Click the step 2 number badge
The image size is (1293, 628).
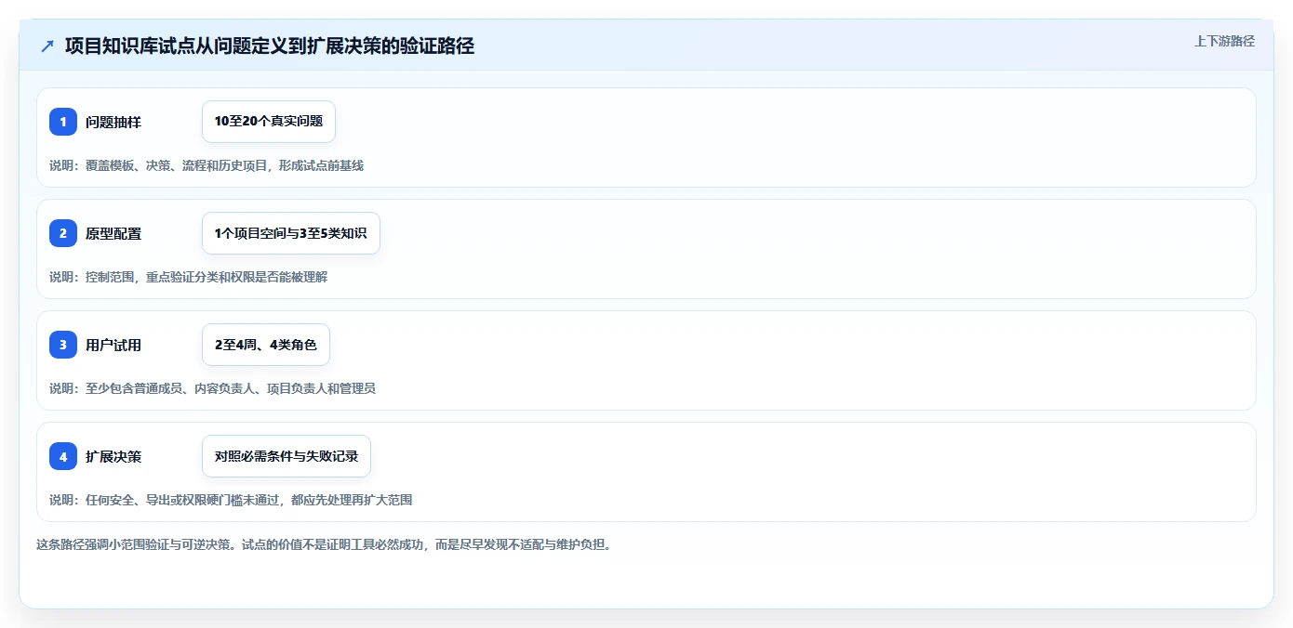(x=63, y=233)
